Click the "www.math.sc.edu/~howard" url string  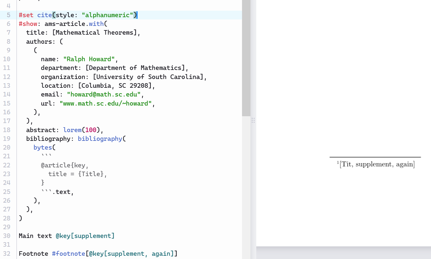105,103
